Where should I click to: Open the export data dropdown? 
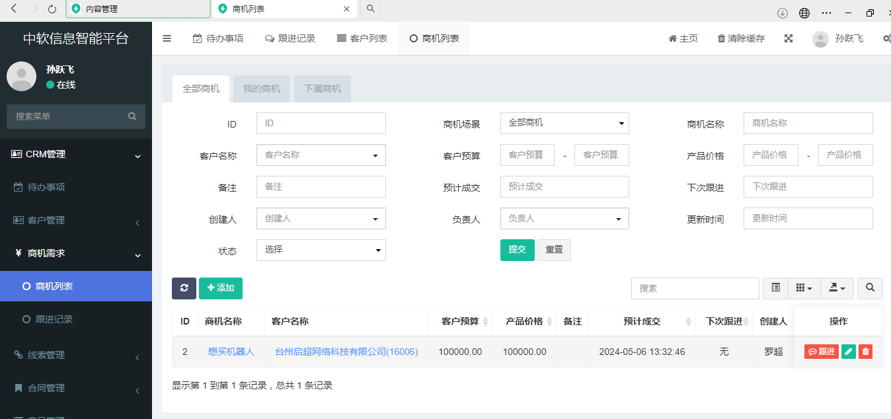coord(837,288)
